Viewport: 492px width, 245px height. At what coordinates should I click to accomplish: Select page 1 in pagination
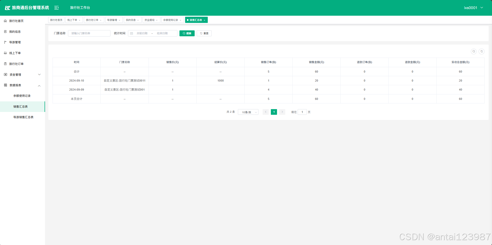click(274, 112)
